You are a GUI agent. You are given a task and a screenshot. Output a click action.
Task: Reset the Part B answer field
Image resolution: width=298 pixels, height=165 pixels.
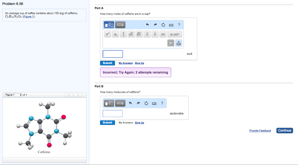(x=146, y=103)
